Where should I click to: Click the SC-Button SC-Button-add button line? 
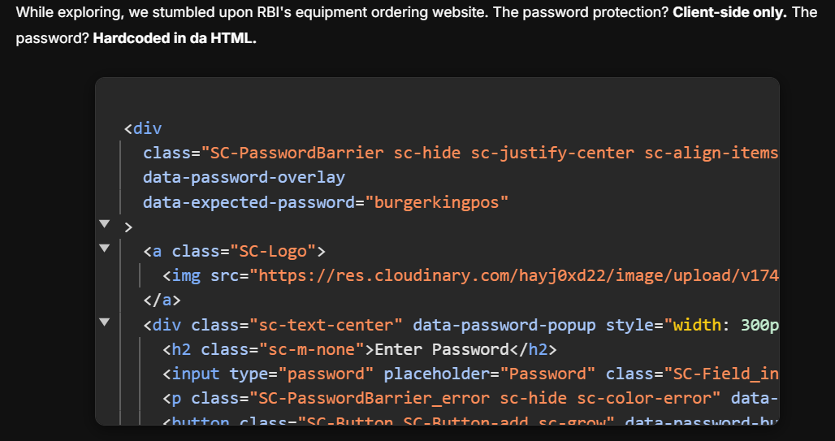tap(471, 420)
